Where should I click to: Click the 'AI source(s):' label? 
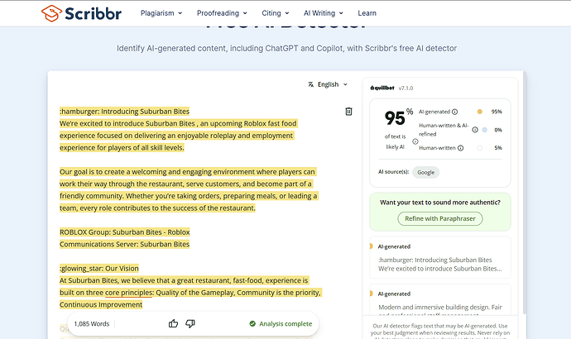pos(393,172)
